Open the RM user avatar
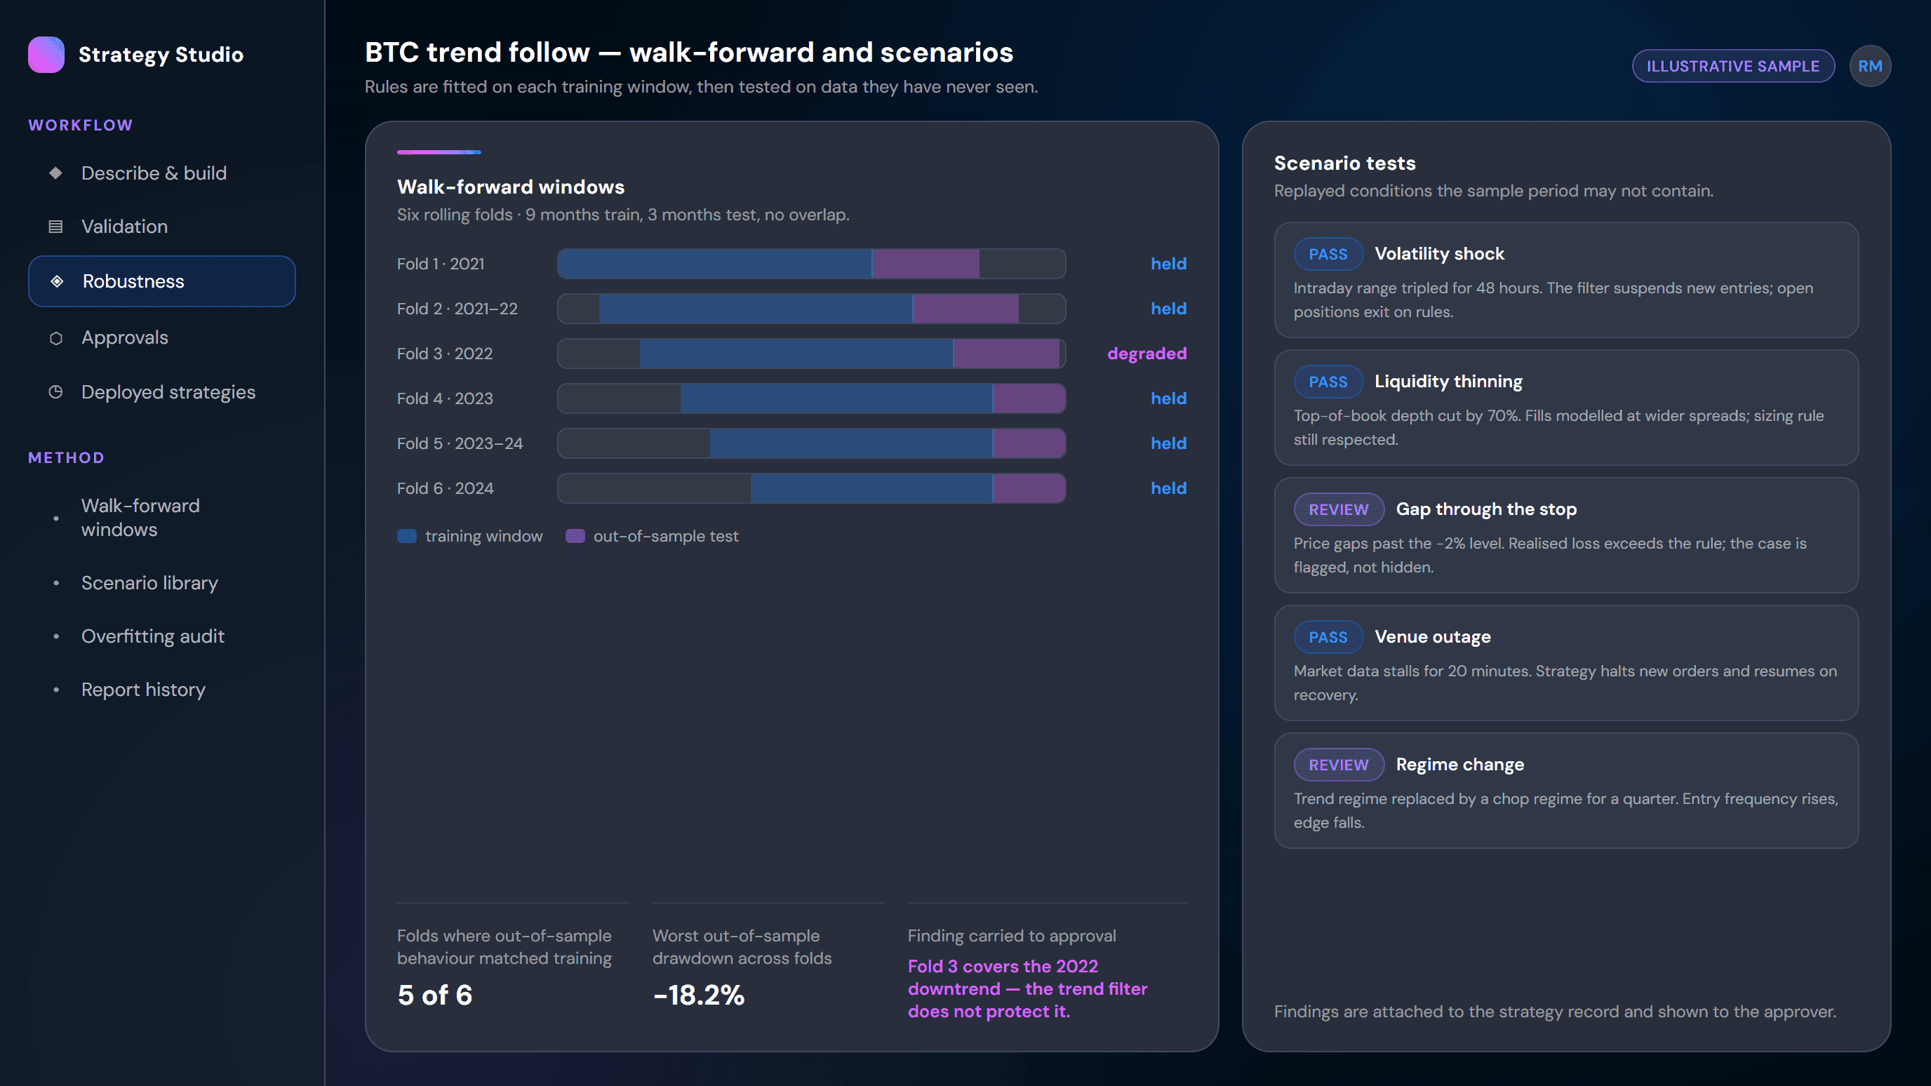Screen dimensions: 1931x1086 [x=1869, y=66]
